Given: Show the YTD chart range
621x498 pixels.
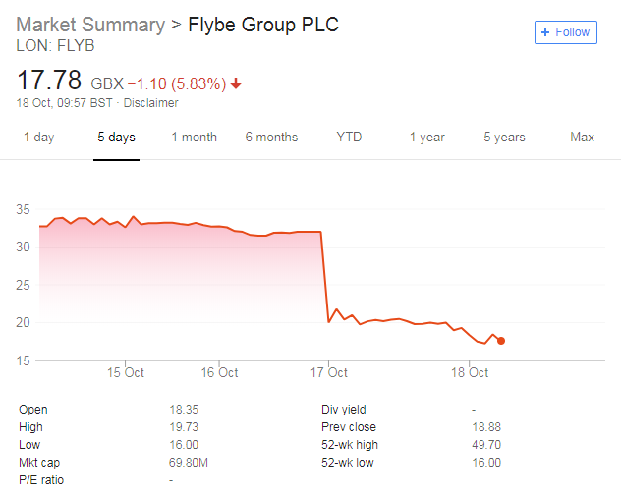Looking at the screenshot, I should [x=349, y=138].
